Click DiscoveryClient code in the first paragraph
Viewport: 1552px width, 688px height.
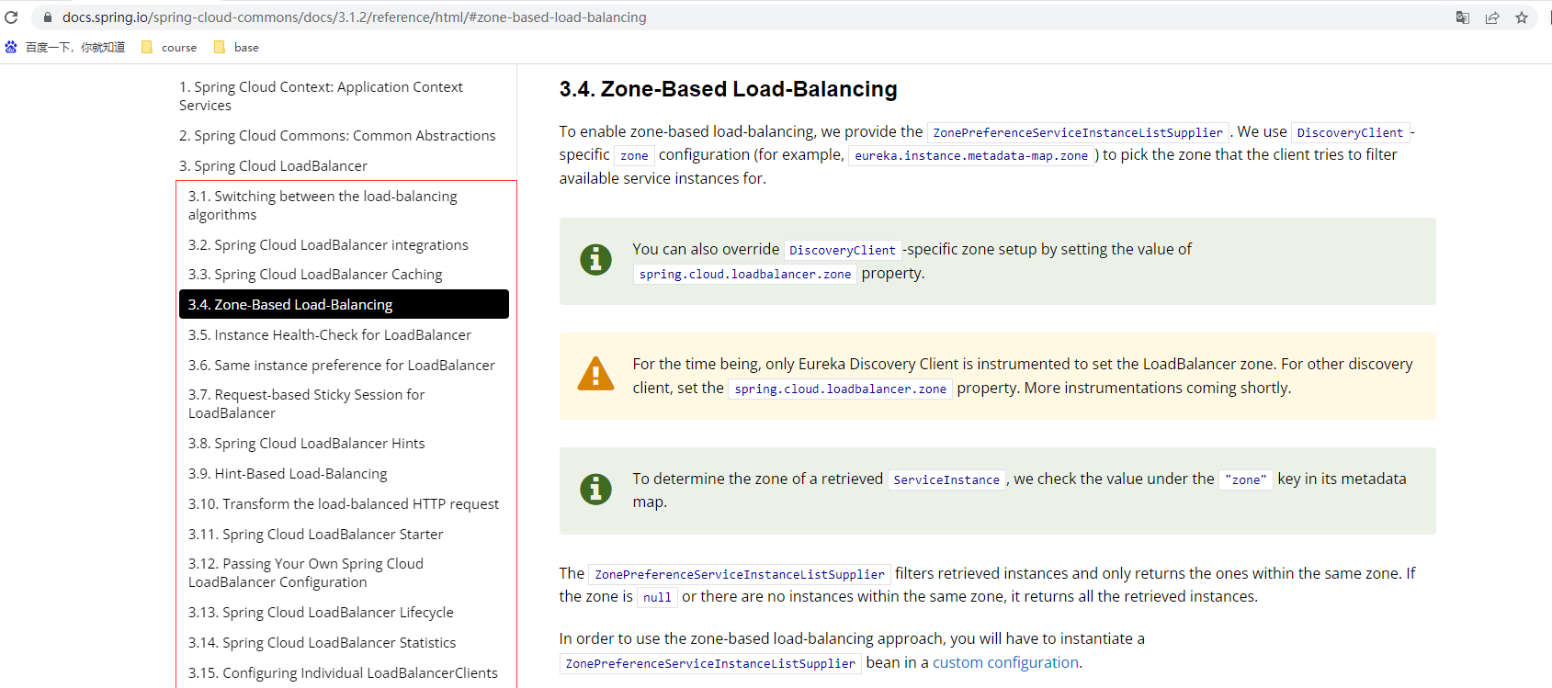[1350, 132]
